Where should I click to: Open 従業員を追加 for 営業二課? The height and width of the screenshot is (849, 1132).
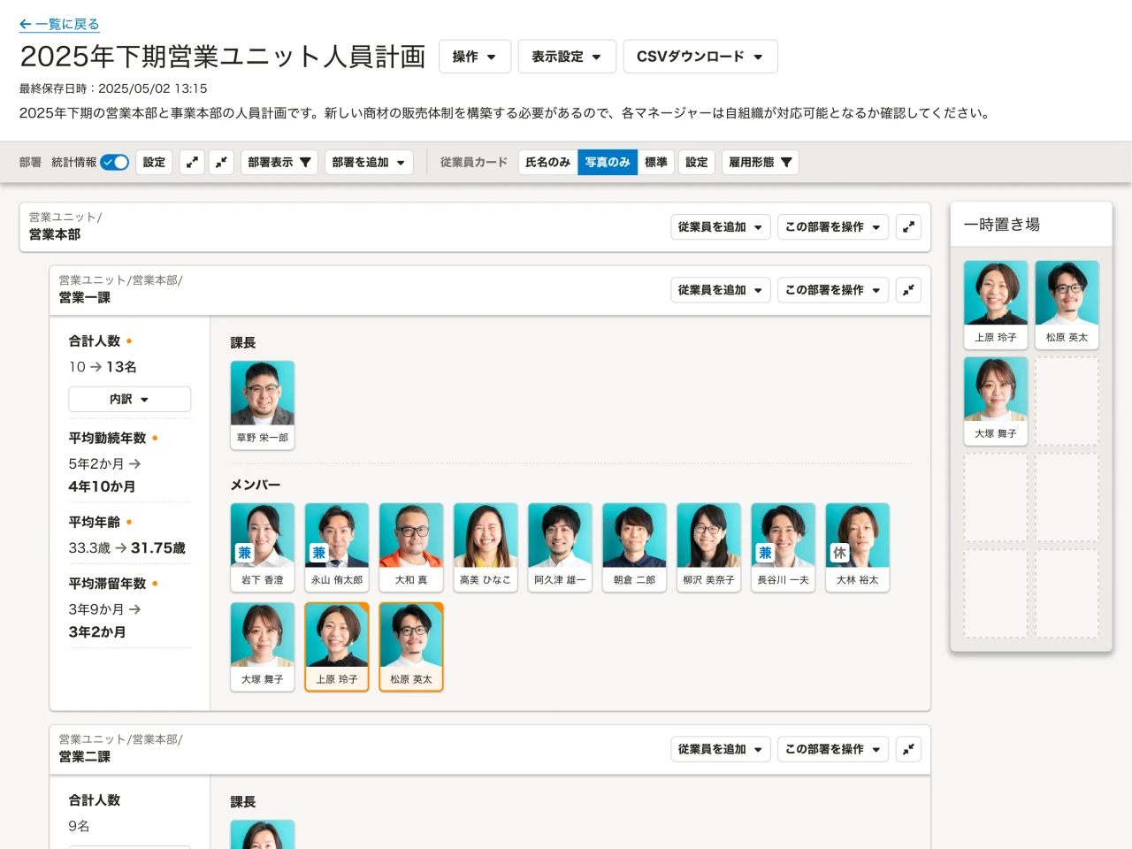pyautogui.click(x=721, y=749)
